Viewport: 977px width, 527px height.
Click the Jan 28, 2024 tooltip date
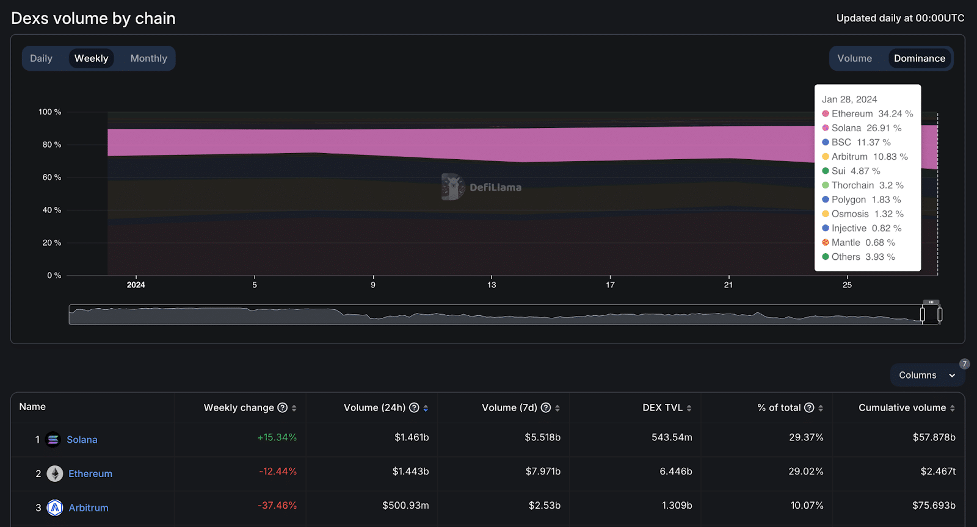pyautogui.click(x=849, y=99)
